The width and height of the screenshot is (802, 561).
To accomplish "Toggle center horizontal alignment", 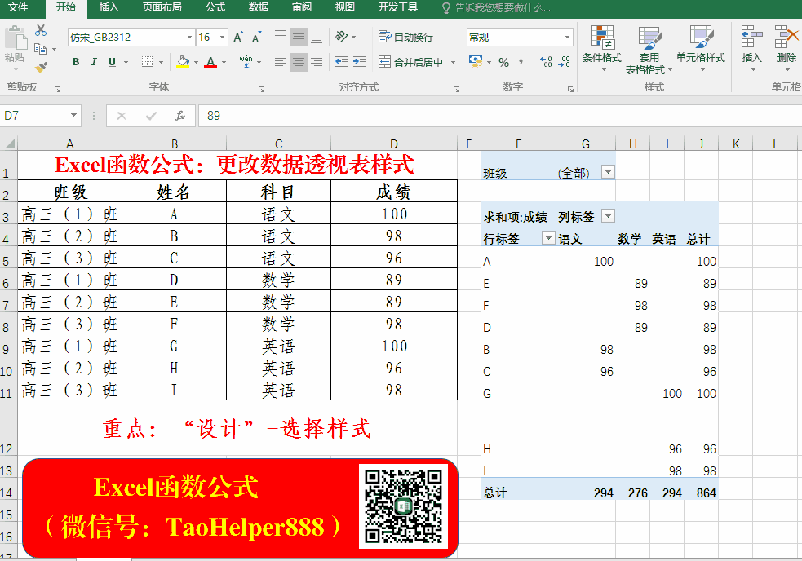I will (299, 62).
